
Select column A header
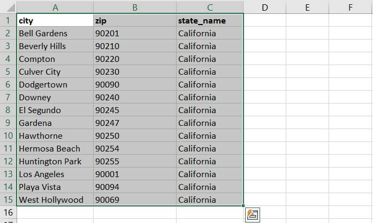(x=55, y=7)
